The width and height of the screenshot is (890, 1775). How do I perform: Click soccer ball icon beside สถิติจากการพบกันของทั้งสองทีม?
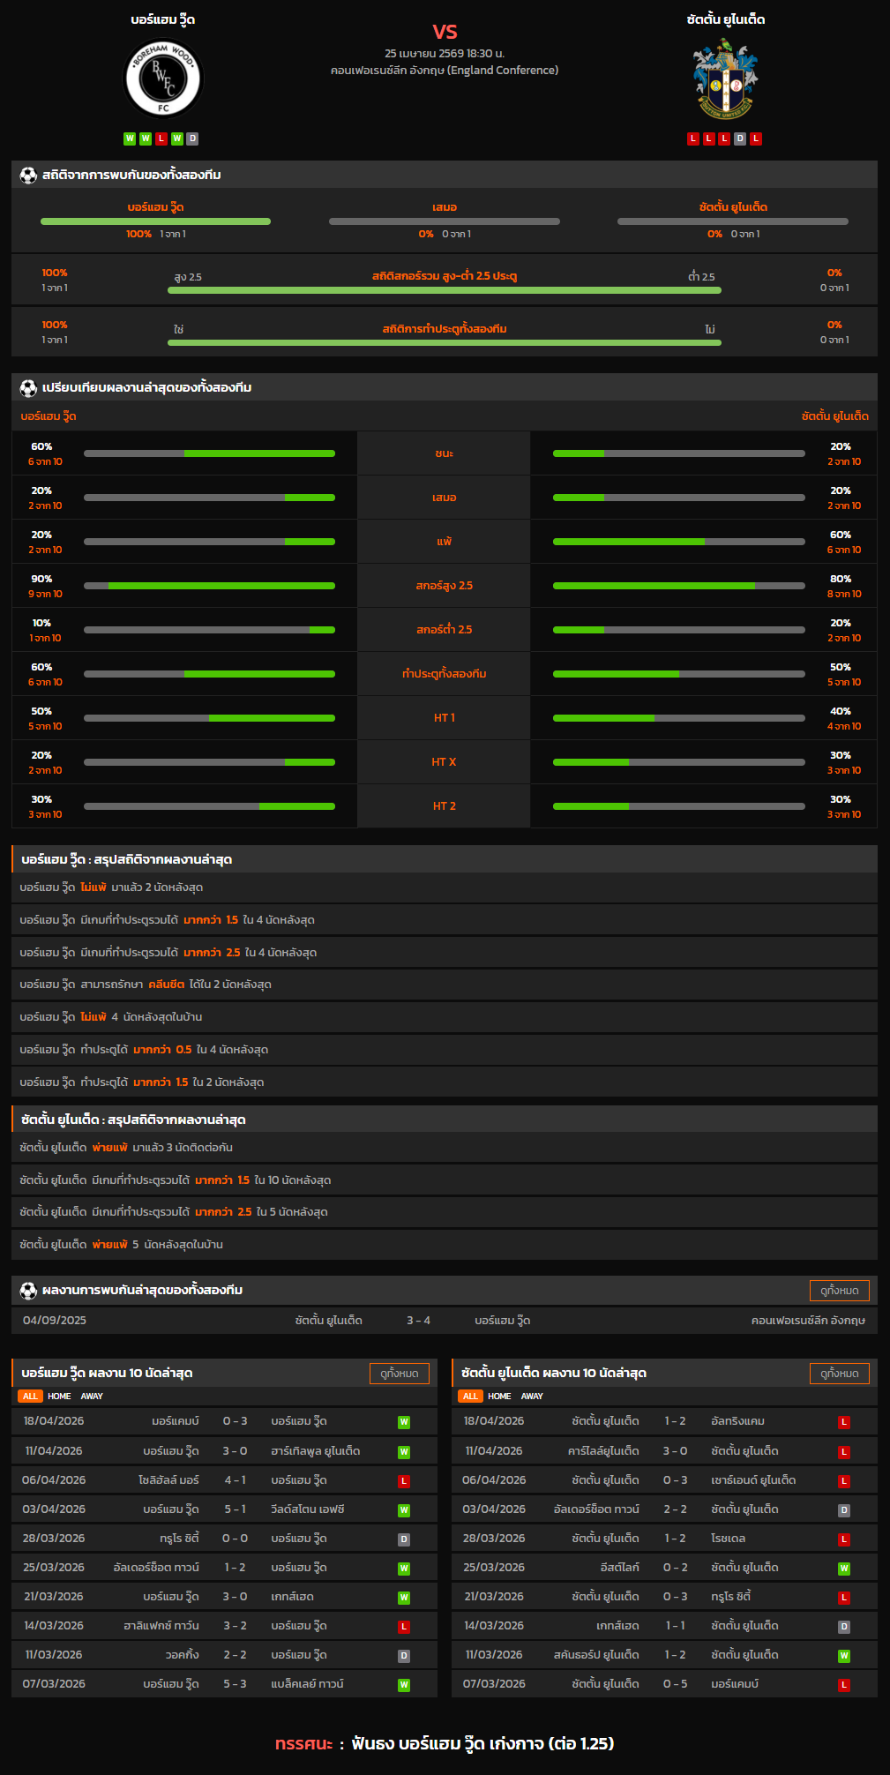point(28,176)
